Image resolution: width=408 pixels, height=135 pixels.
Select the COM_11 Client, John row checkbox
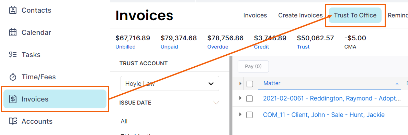[x=250, y=115]
